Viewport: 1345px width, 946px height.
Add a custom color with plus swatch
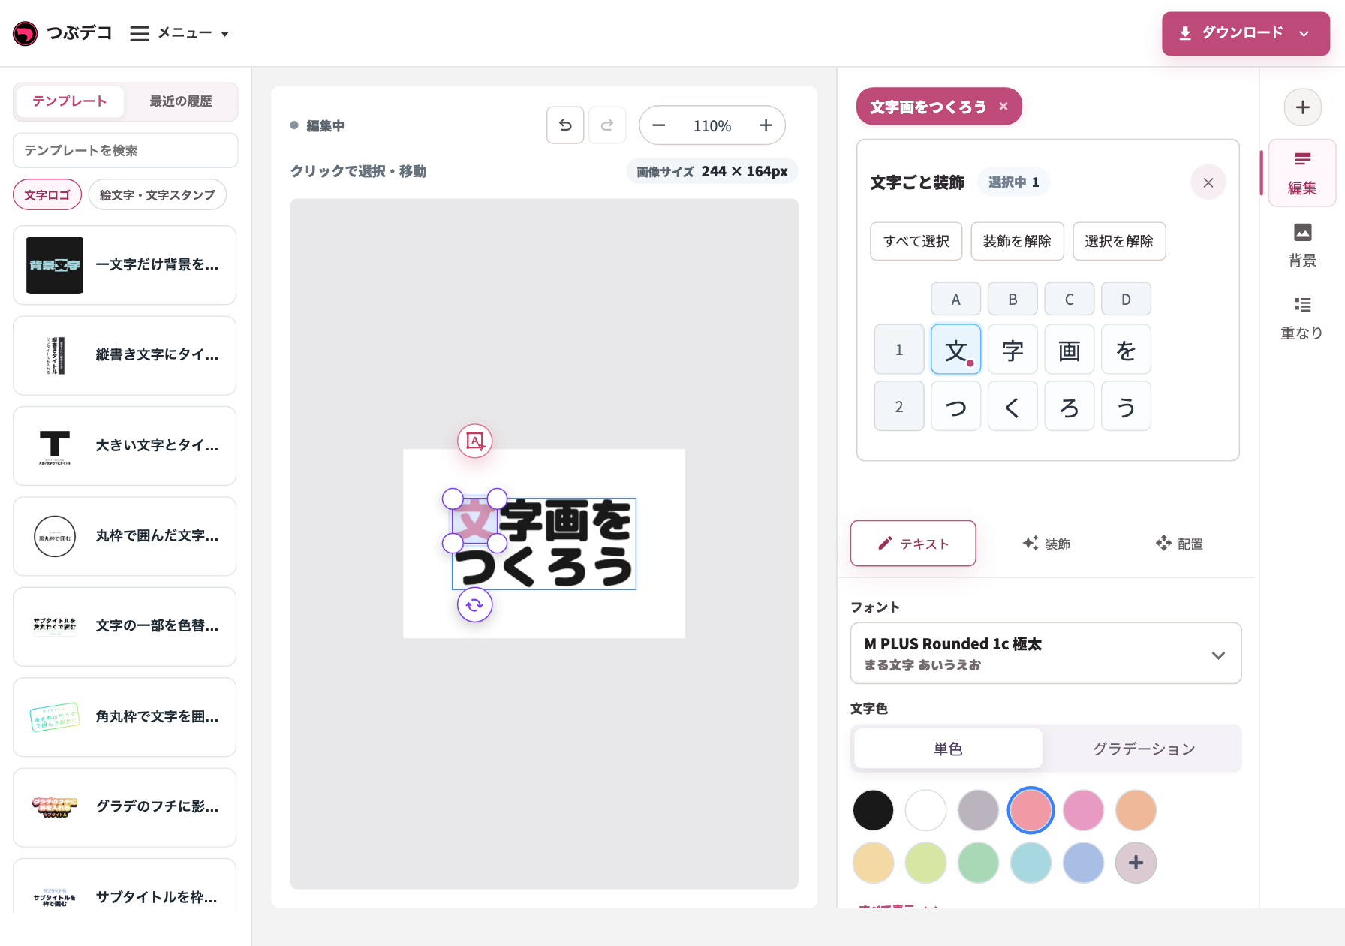[x=1136, y=863]
